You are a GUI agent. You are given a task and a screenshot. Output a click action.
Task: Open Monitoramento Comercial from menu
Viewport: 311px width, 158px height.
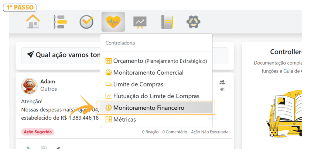pyautogui.click(x=148, y=73)
